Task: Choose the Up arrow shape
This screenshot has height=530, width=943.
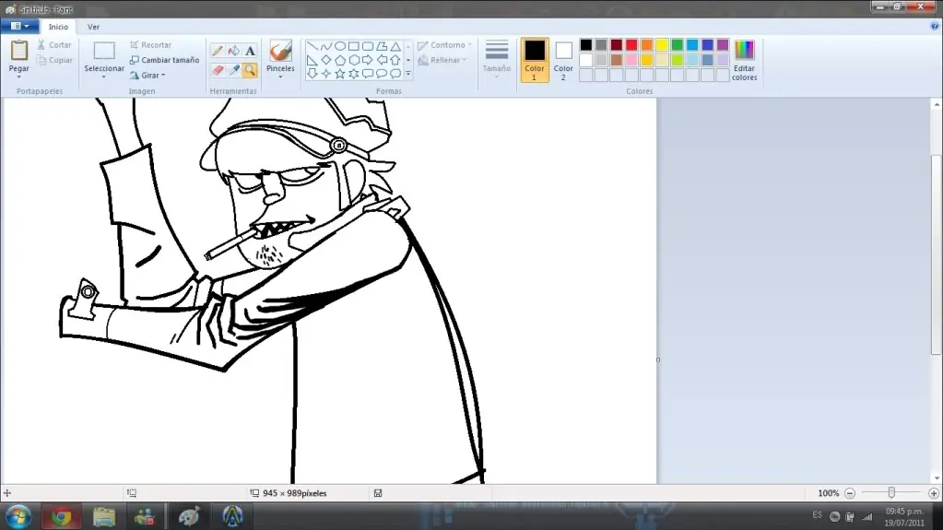Action: click(x=395, y=60)
